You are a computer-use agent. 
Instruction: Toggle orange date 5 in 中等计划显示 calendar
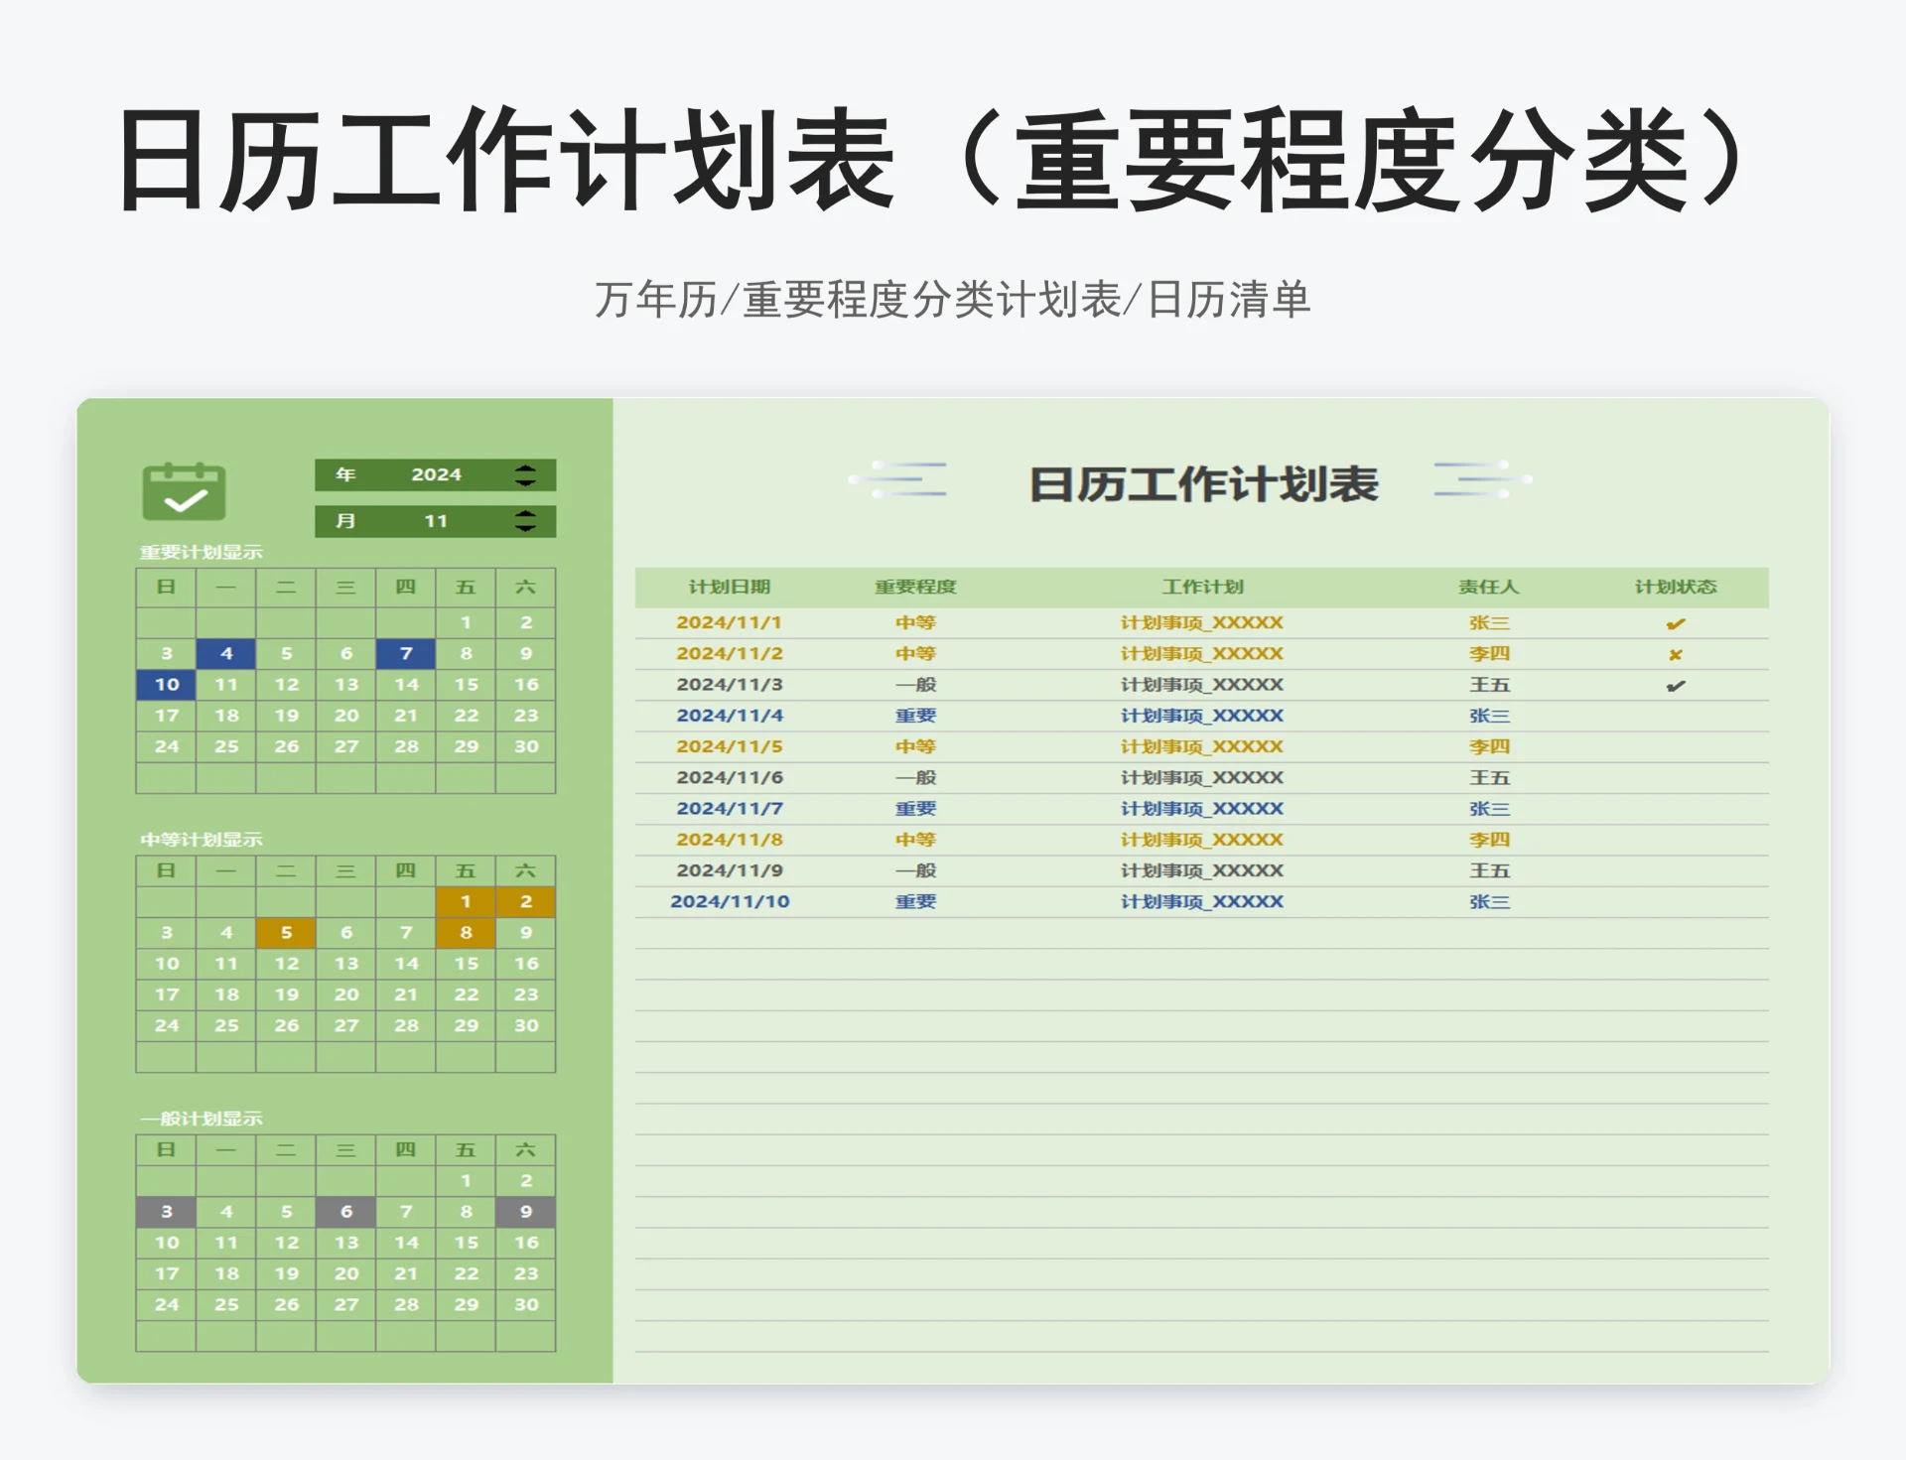click(x=286, y=932)
